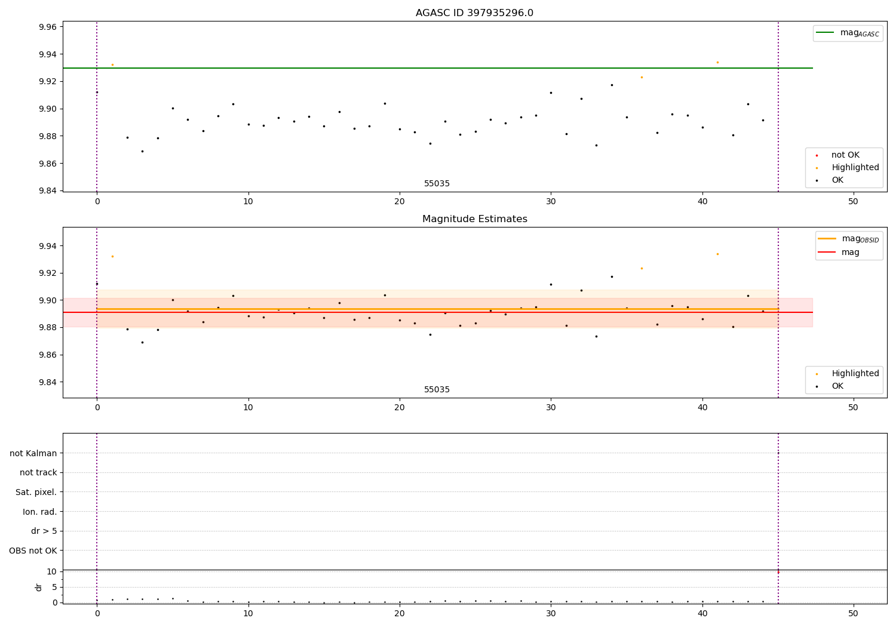The height and width of the screenshot is (627, 896).
Task: Click the 9.96 tick label of top plot
Action: coord(47,27)
